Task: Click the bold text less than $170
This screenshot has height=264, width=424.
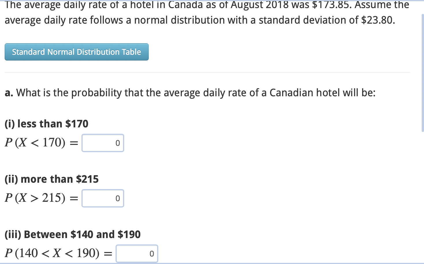Action: click(x=46, y=123)
